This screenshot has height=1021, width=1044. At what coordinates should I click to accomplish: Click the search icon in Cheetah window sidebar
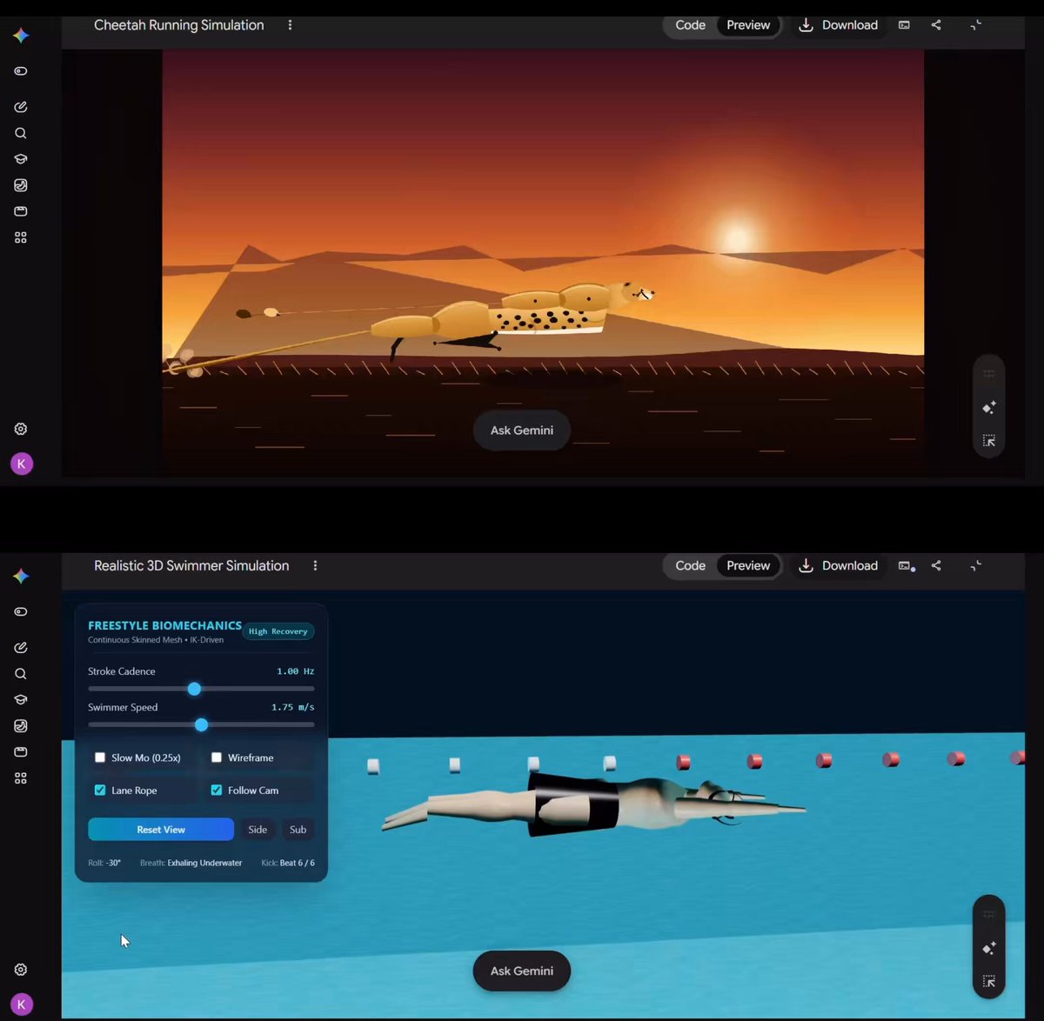point(21,133)
